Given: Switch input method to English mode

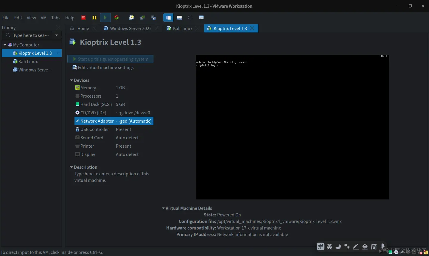Looking at the screenshot, I should pyautogui.click(x=329, y=246).
